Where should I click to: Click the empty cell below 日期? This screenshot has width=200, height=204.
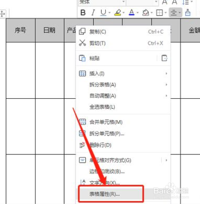(50, 70)
